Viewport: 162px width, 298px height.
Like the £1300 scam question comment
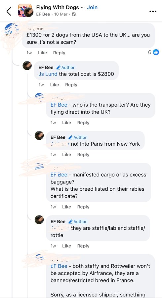point(43,53)
